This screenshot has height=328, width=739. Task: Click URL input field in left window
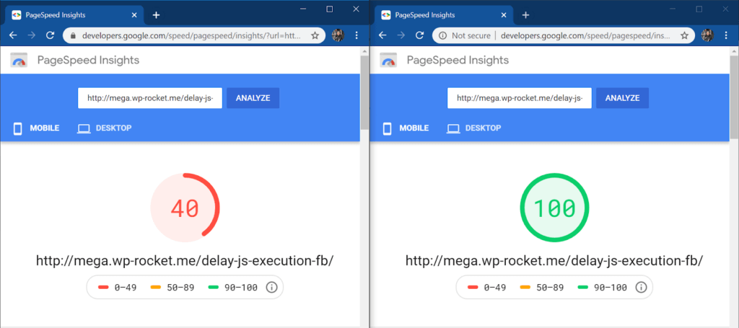[150, 98]
